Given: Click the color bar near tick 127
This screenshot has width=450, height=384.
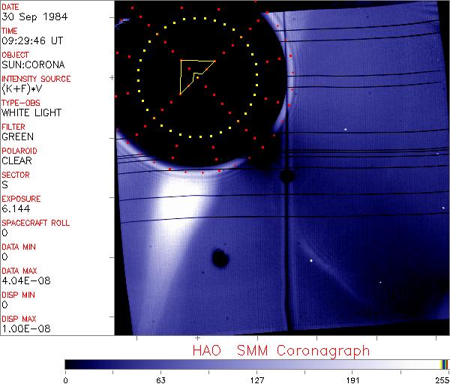Looking at the screenshot, I should click(256, 364).
